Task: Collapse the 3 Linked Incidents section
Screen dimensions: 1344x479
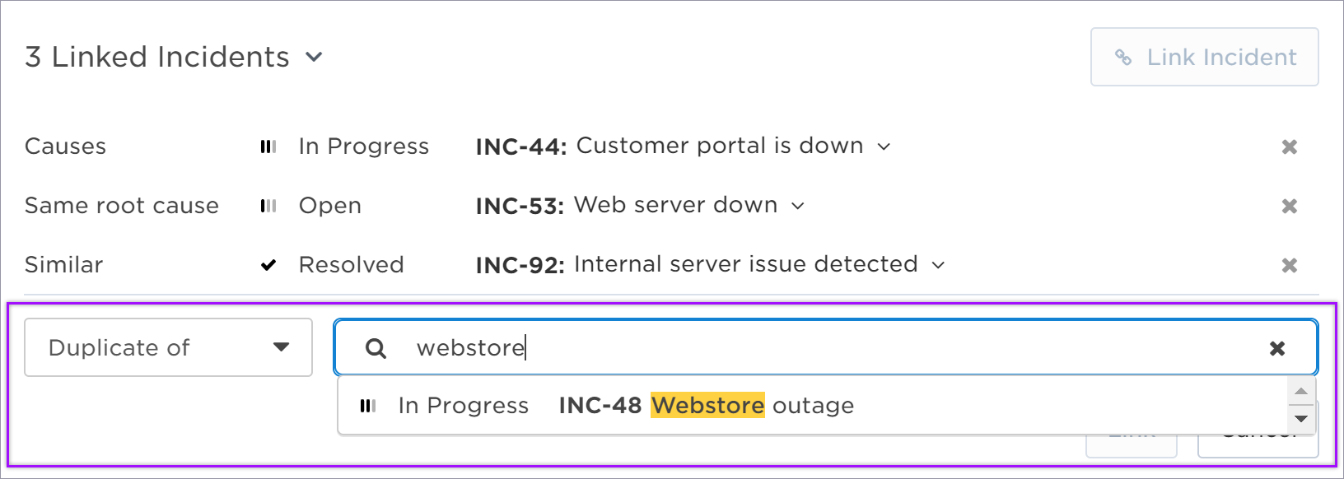Action: click(x=314, y=58)
